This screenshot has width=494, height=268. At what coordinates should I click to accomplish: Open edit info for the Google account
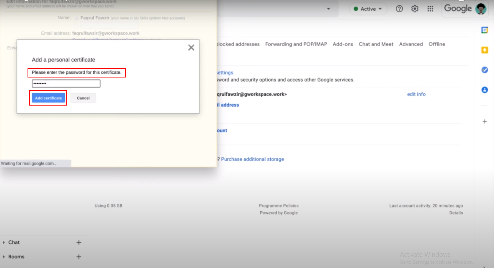[416, 94]
